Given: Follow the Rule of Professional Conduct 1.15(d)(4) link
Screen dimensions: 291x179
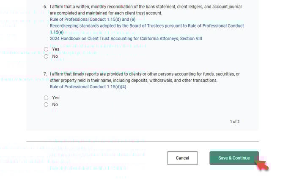Looking at the screenshot, I should point(88,87).
